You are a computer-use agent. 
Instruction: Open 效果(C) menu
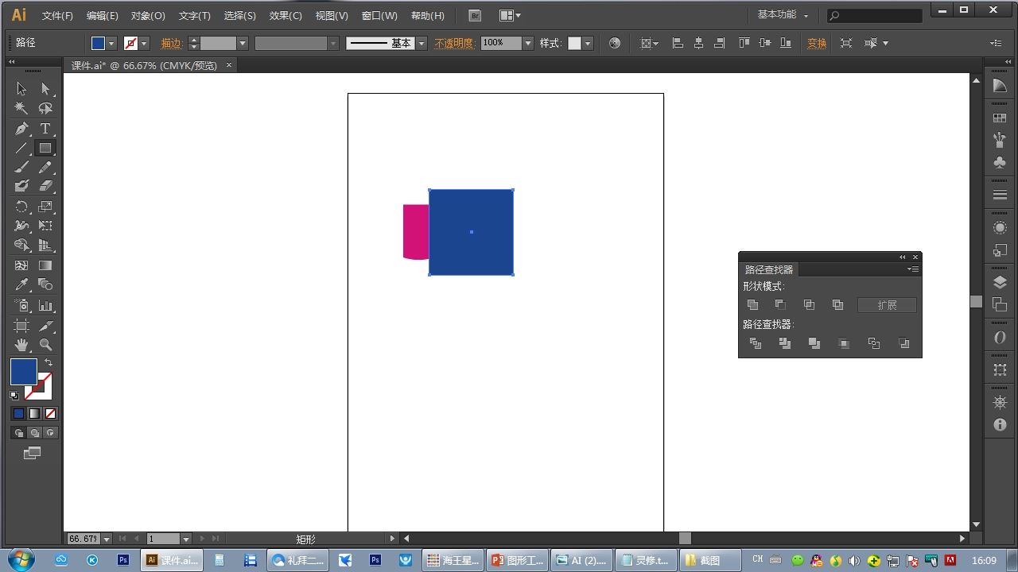(x=286, y=16)
